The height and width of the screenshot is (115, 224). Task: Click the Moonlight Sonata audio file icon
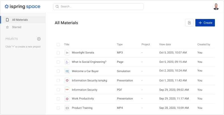[67, 53]
